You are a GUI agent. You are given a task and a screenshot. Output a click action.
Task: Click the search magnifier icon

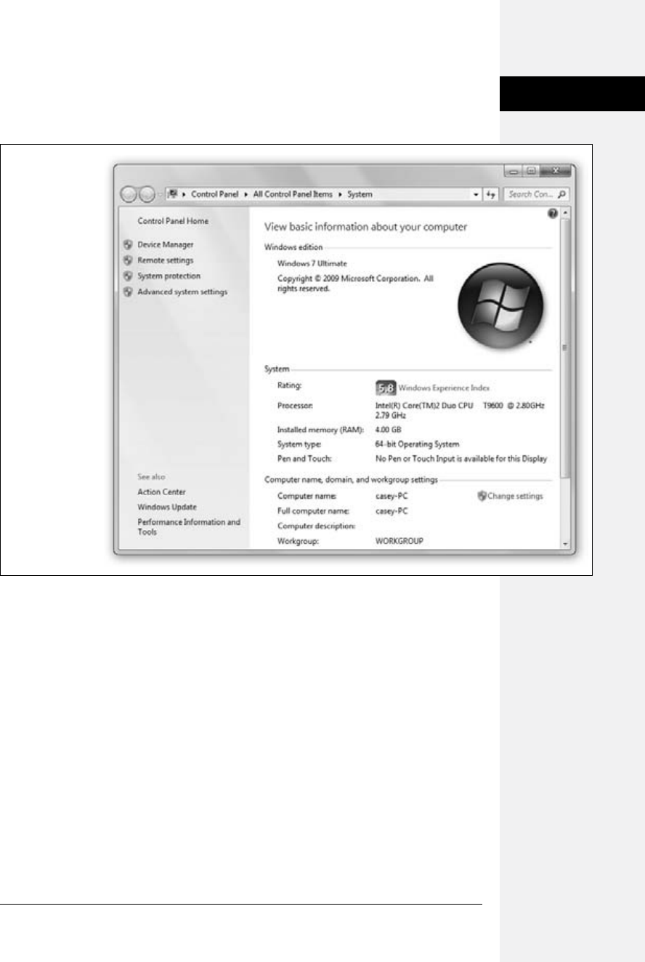point(563,195)
